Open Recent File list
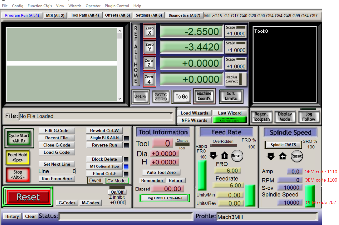 [57, 138]
